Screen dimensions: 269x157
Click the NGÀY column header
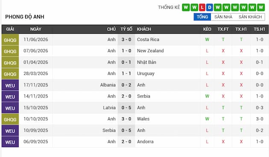pos(36,29)
